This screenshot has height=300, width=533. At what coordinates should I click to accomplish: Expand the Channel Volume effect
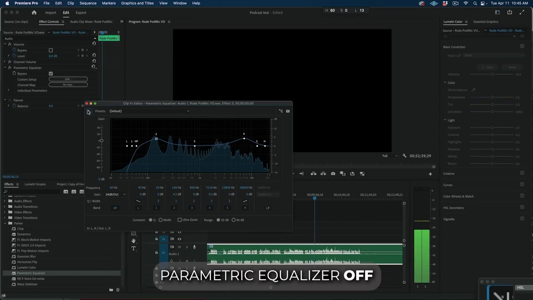(x=5, y=62)
